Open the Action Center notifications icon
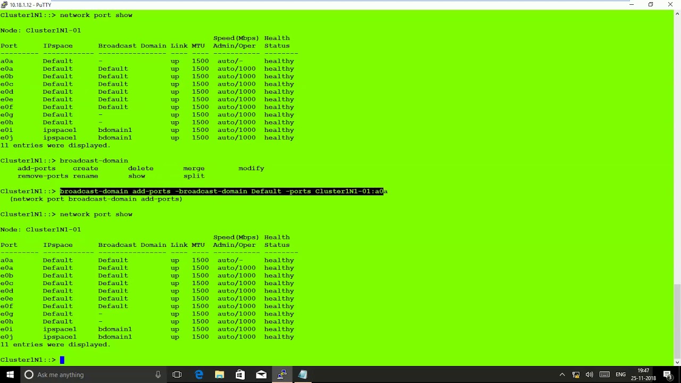Screen dimensions: 681x383 [668, 374]
